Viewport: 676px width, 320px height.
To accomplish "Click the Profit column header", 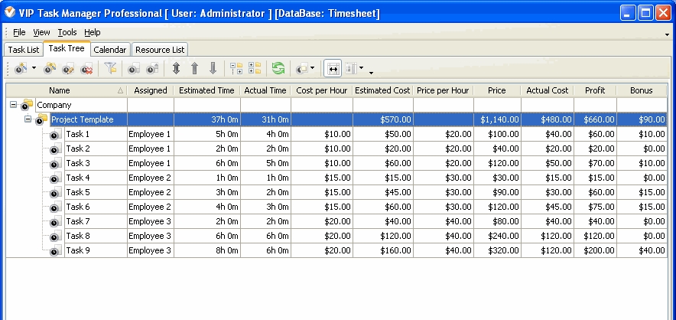I will (595, 90).
